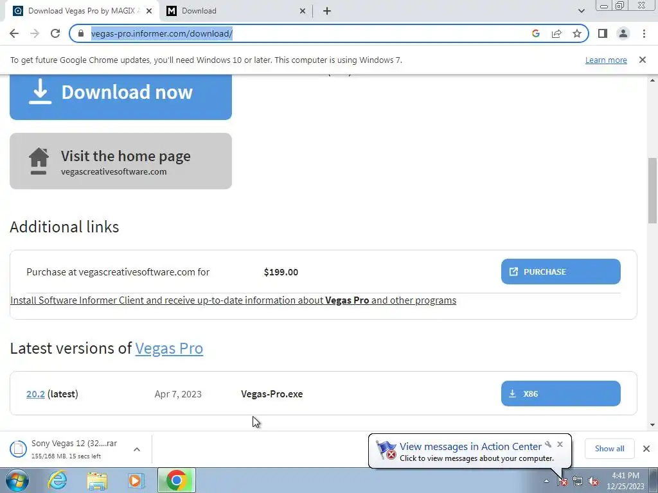Open View messages in Action Center

pyautogui.click(x=470, y=447)
